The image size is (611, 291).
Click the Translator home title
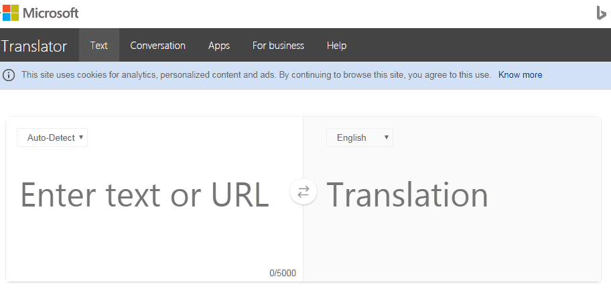[x=34, y=46]
